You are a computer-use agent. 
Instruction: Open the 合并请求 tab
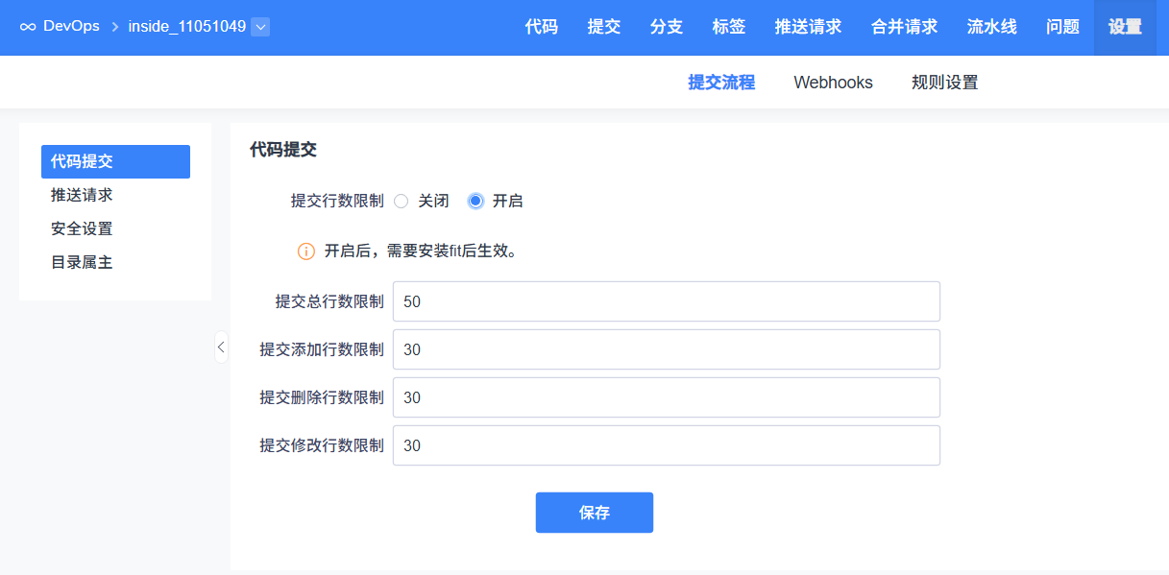(904, 27)
